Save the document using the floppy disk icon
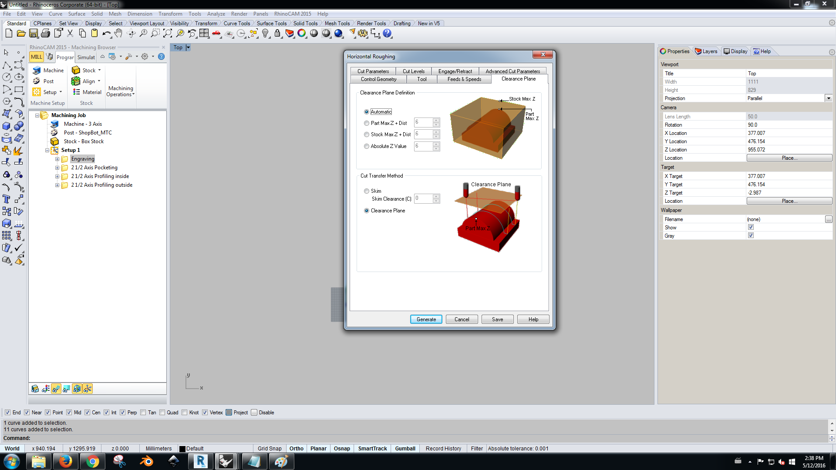 click(33, 34)
